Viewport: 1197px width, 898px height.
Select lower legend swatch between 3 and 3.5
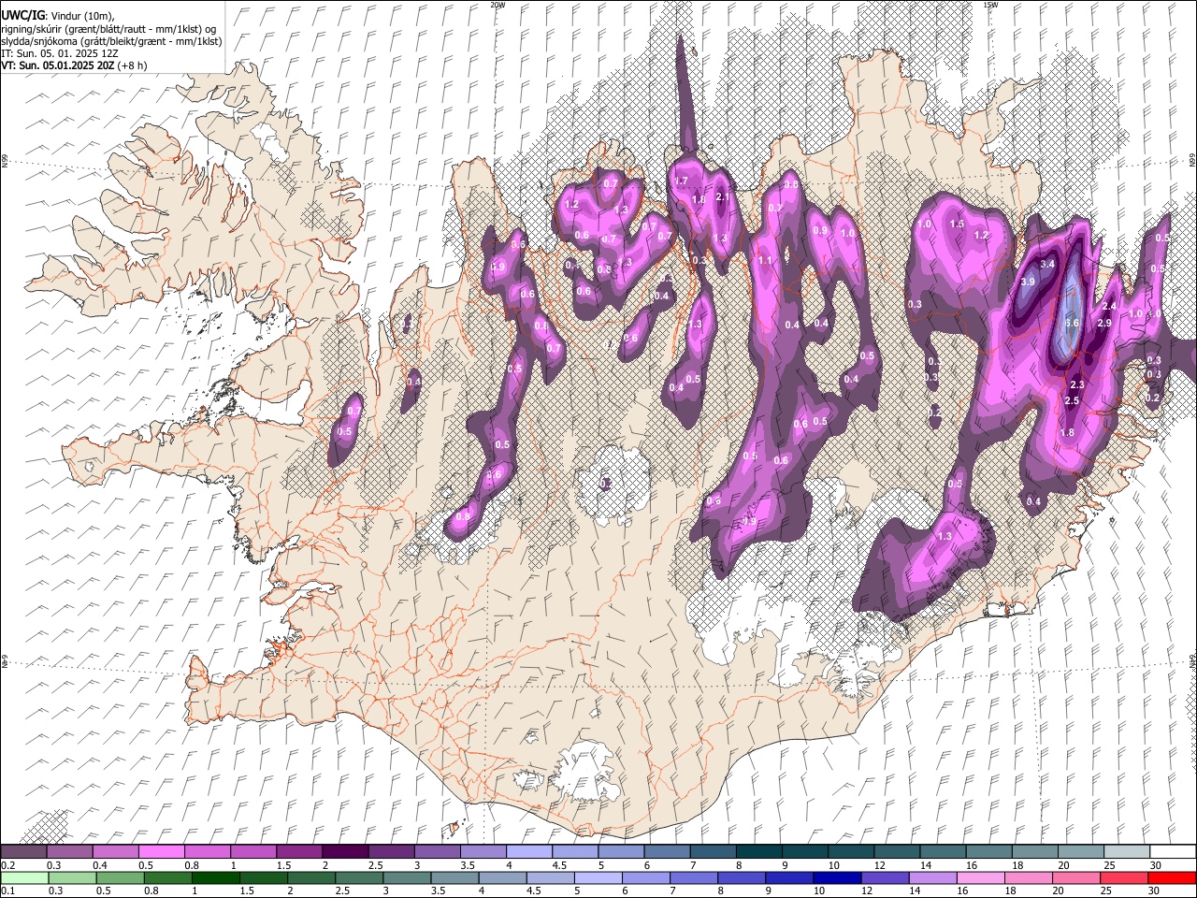click(x=406, y=878)
